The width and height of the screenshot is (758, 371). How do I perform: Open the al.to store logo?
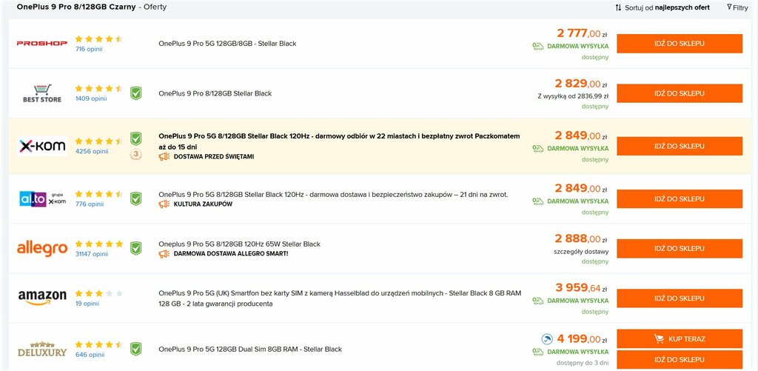coord(42,198)
